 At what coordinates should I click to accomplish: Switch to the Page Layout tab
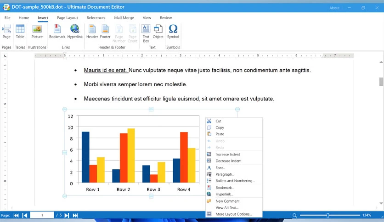(x=67, y=17)
